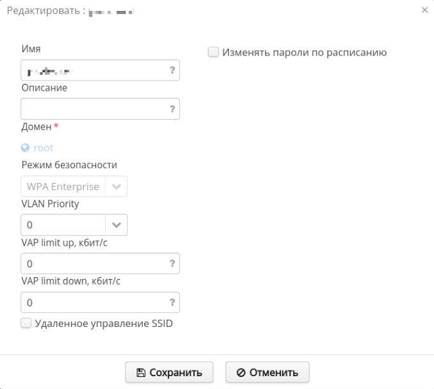Click the VAP limit down input field
Screen dimensions: 434x389
pyautogui.click(x=93, y=302)
